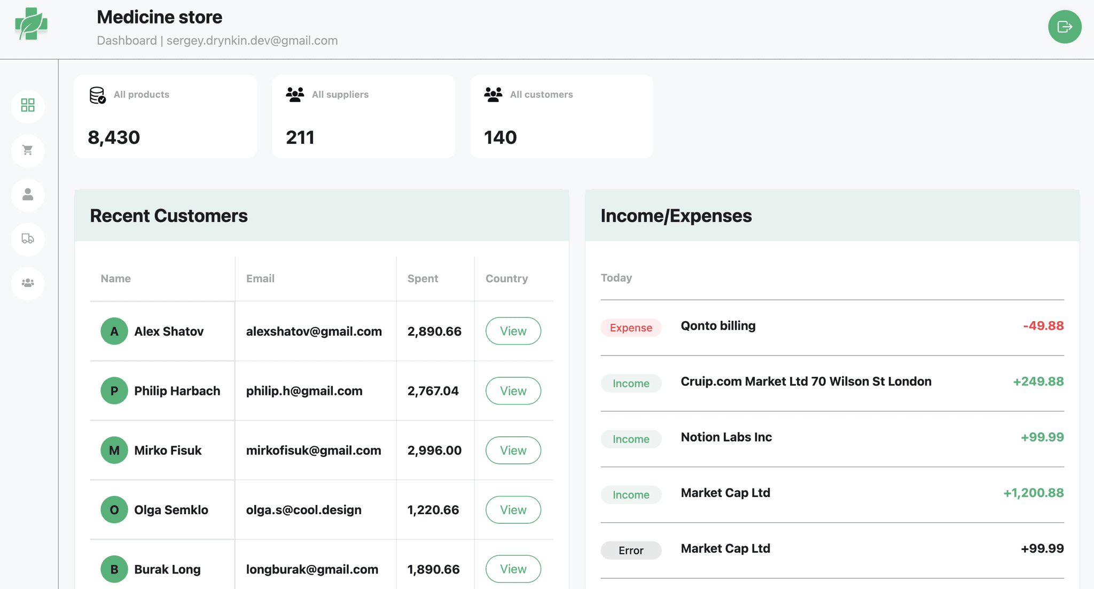Click the Country column header

pyautogui.click(x=506, y=278)
